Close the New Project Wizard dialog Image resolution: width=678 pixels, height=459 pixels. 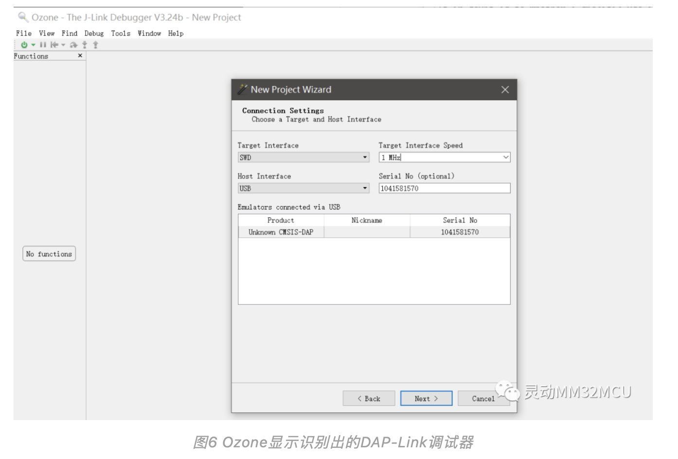(x=505, y=90)
